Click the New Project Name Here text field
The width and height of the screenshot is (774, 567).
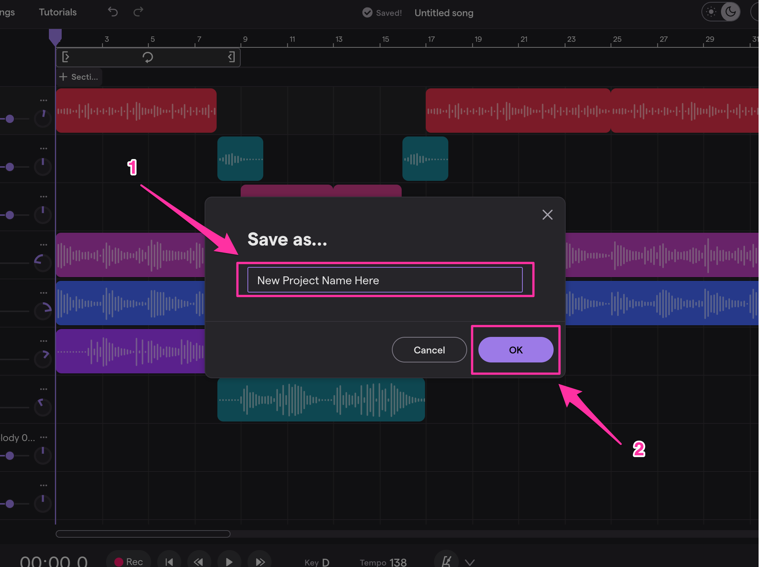pyautogui.click(x=384, y=280)
